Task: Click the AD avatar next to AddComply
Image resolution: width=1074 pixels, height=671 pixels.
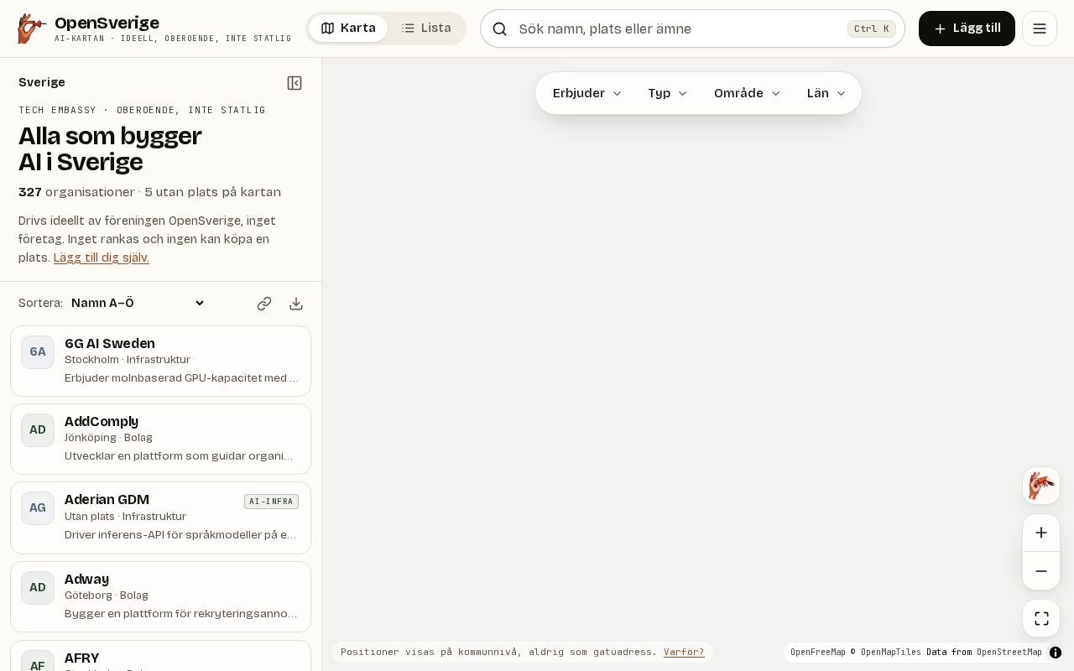Action: tap(38, 430)
